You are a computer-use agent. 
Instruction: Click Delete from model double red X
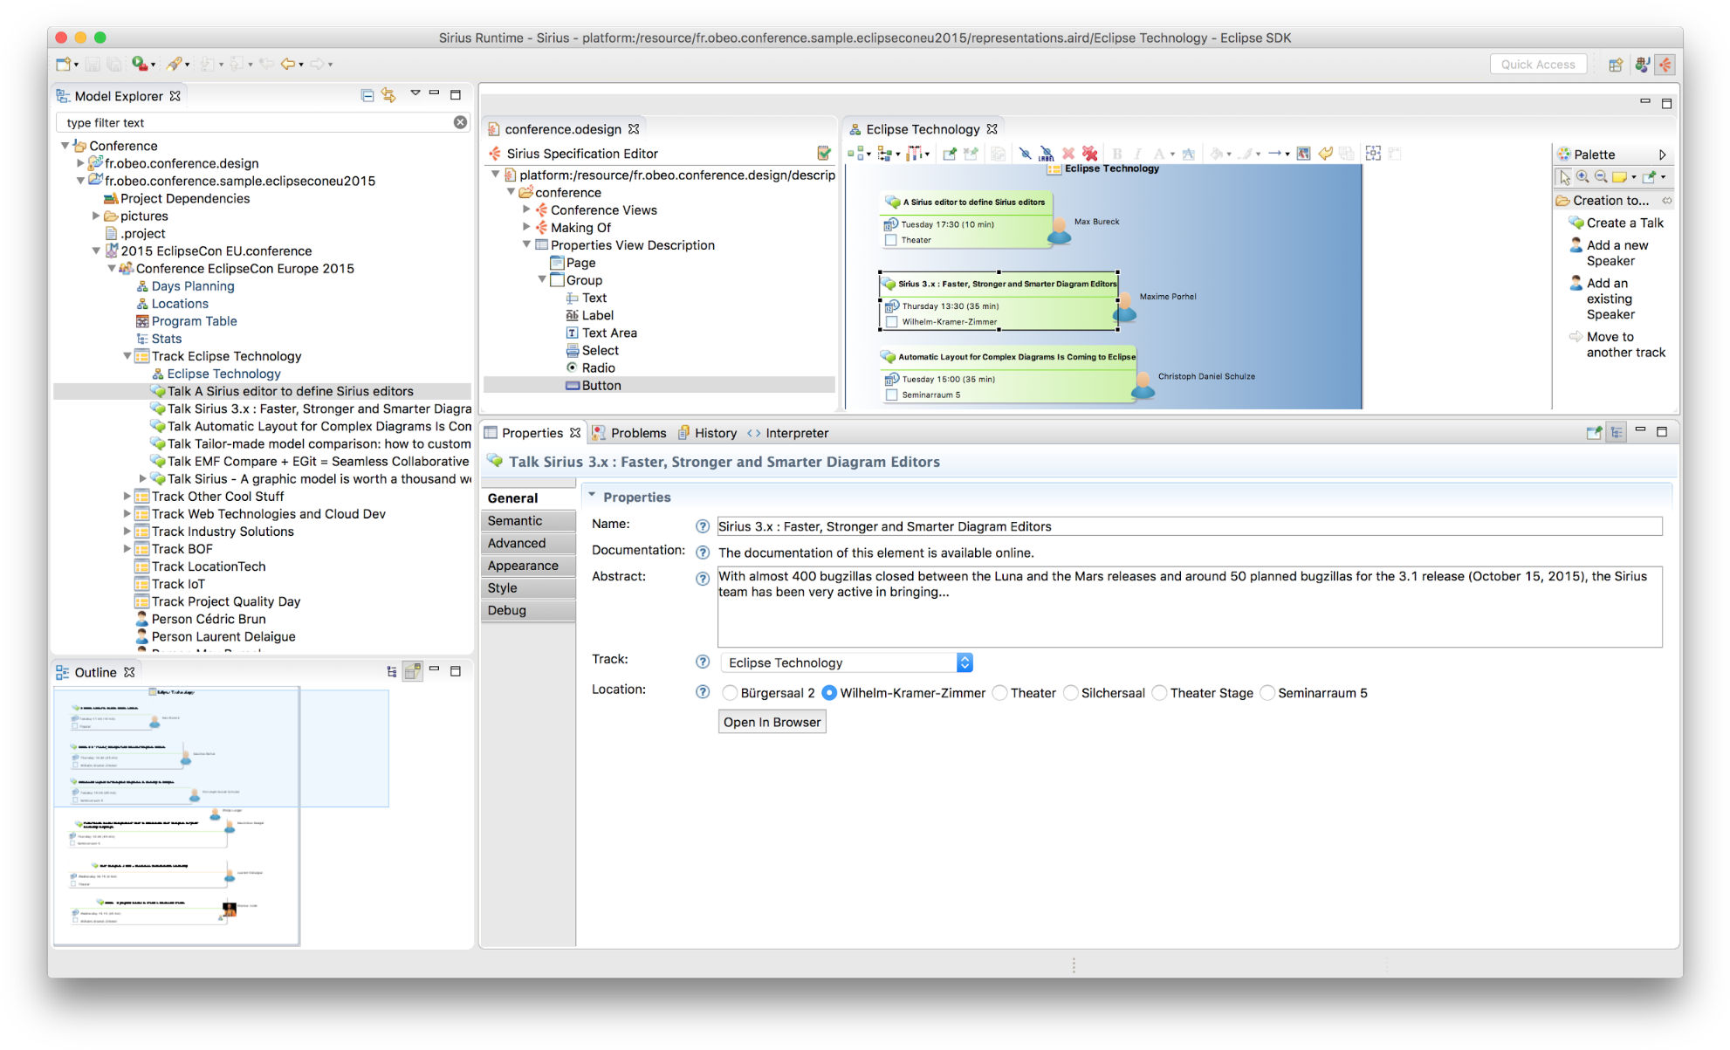tap(1089, 154)
